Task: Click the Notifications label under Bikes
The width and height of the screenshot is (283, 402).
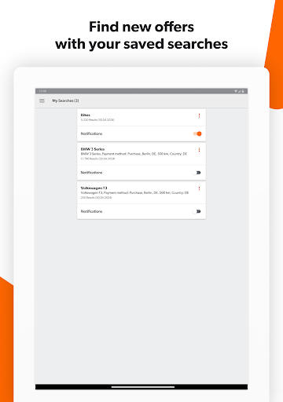Action: coord(91,133)
